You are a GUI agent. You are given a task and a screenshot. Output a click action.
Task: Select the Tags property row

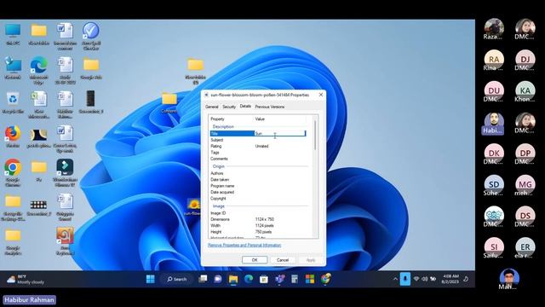coord(258,153)
